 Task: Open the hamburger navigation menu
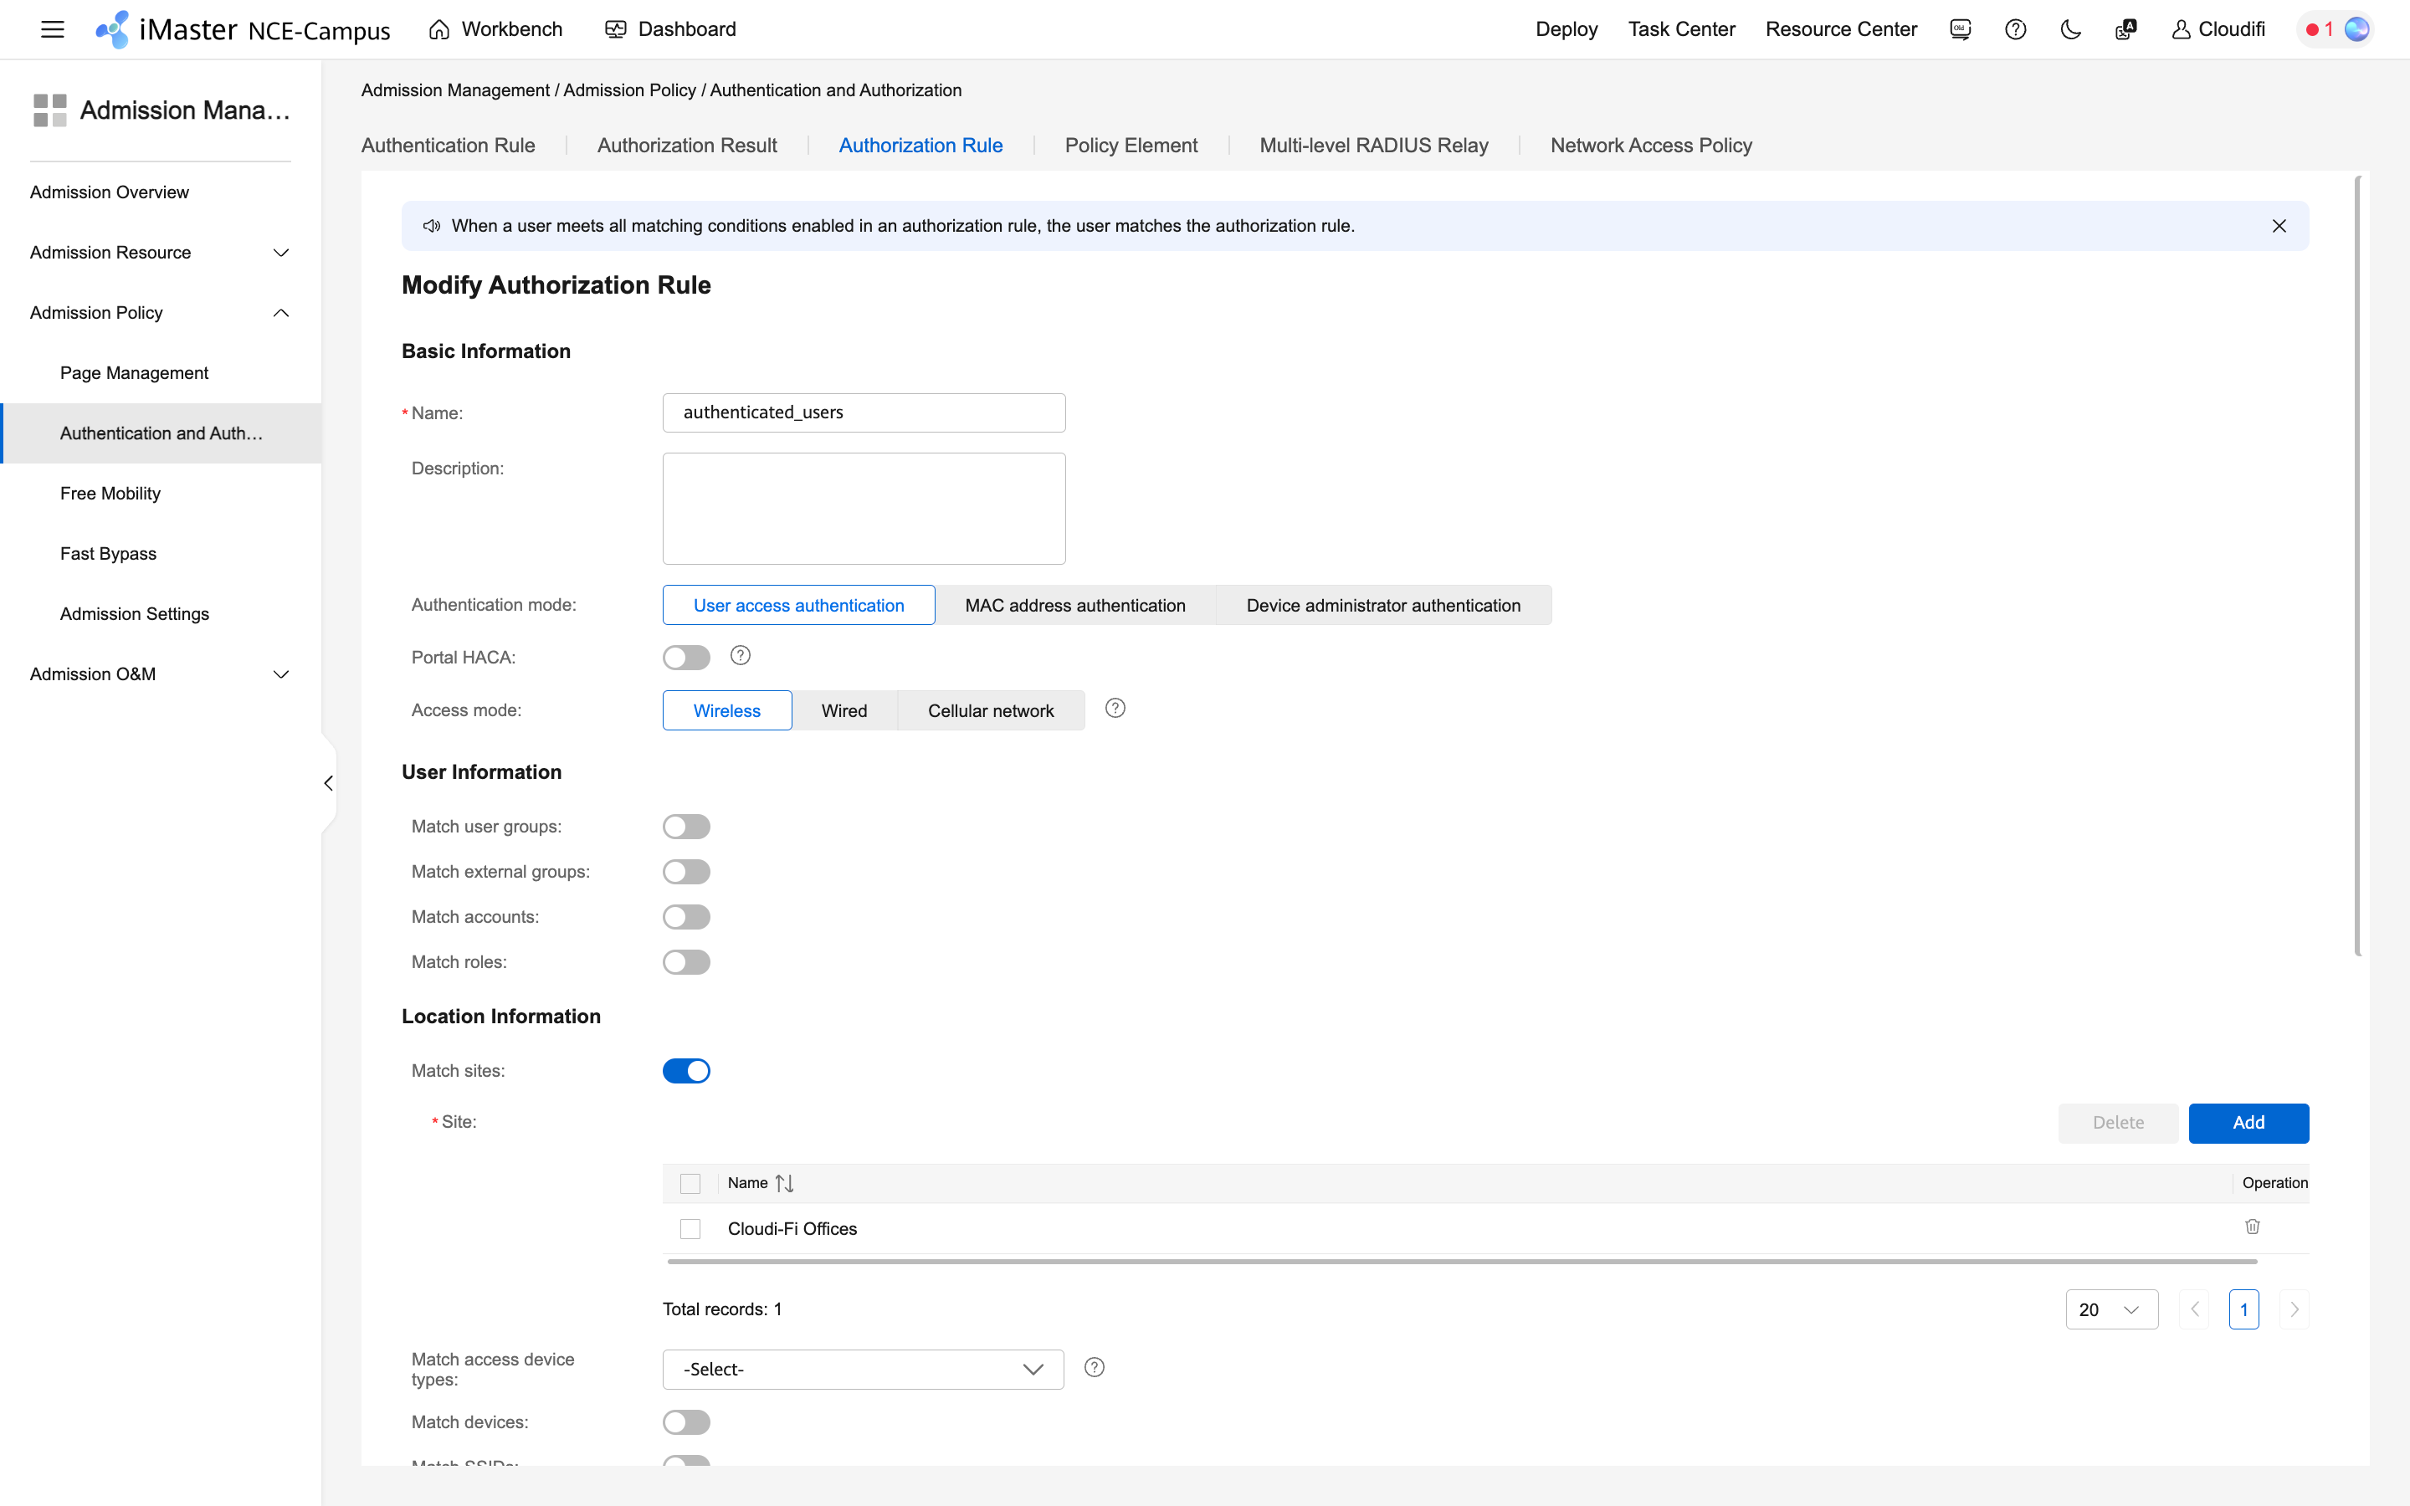[52, 29]
